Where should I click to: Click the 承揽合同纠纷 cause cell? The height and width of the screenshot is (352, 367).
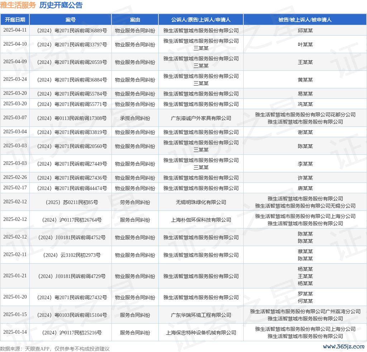(x=135, y=118)
